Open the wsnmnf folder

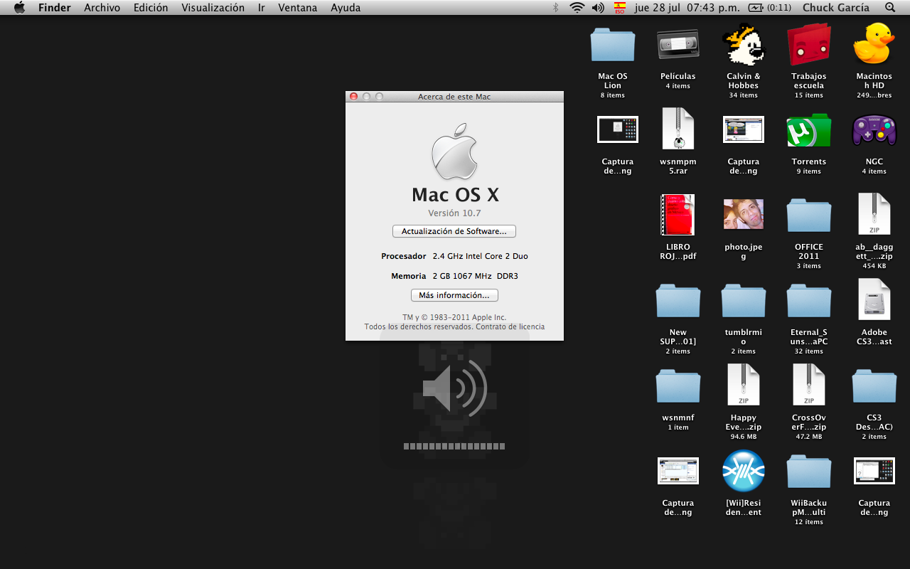pos(678,386)
